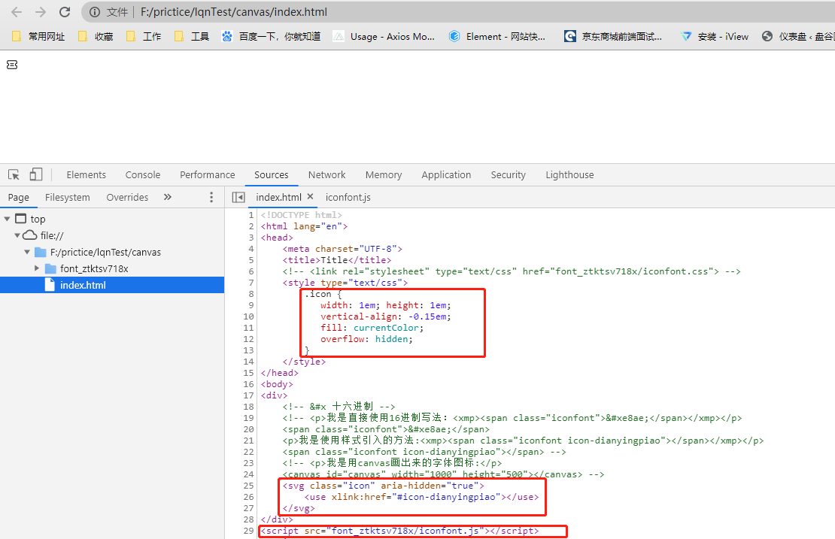Click the 'overflow: hidden;' code line
The height and width of the screenshot is (539, 835).
(x=366, y=339)
